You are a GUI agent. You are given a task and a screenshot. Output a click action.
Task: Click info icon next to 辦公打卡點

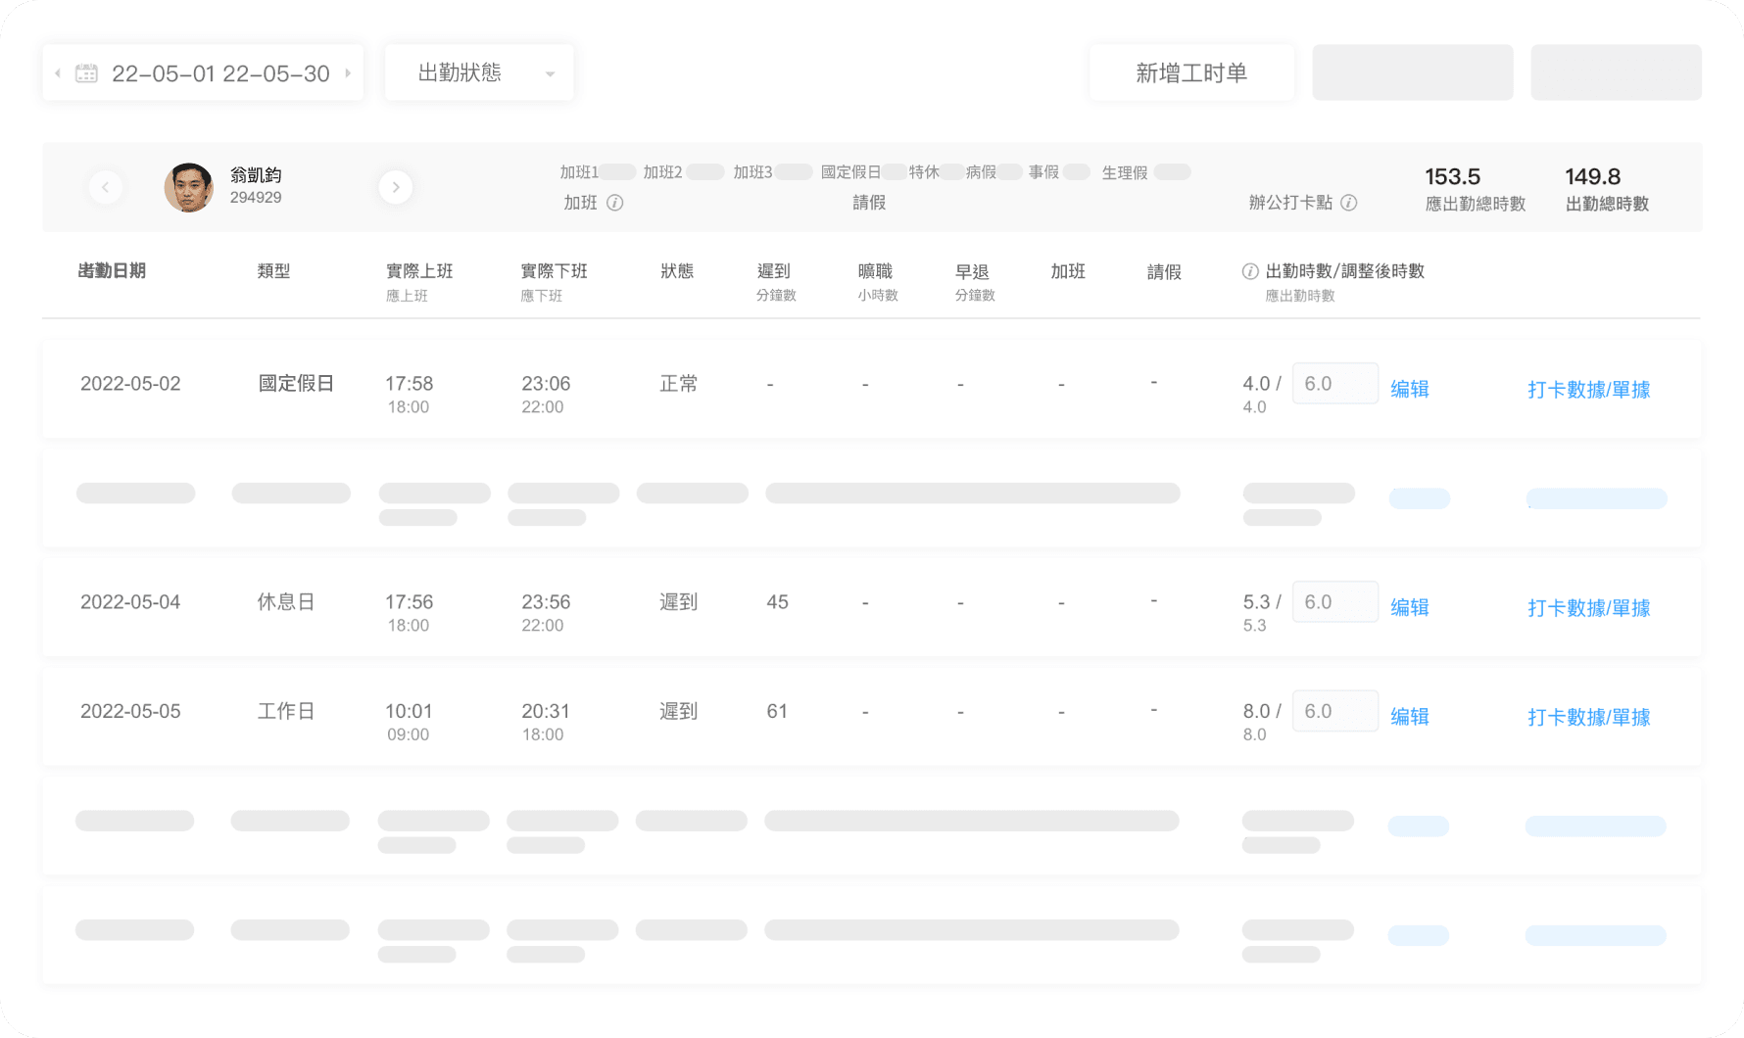coord(1349,203)
